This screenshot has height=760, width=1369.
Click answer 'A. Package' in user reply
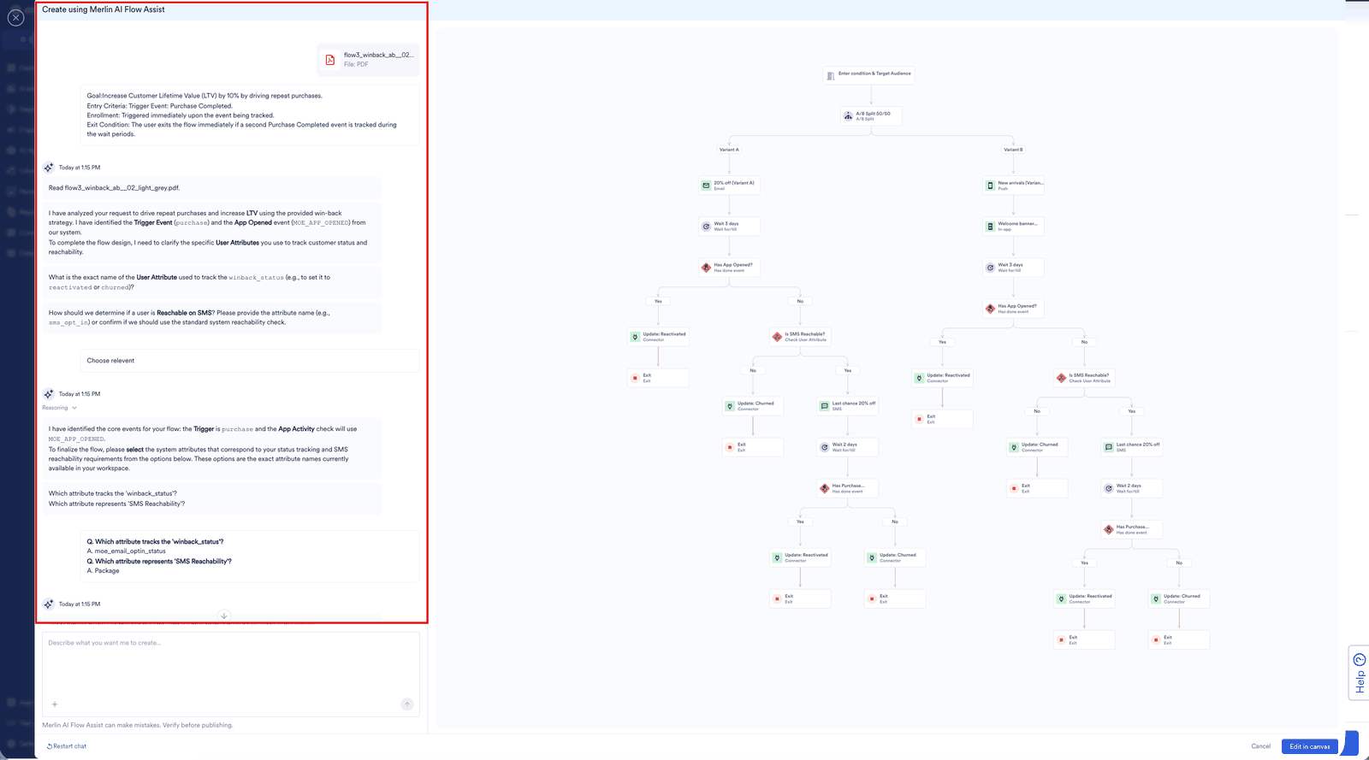[x=103, y=571]
